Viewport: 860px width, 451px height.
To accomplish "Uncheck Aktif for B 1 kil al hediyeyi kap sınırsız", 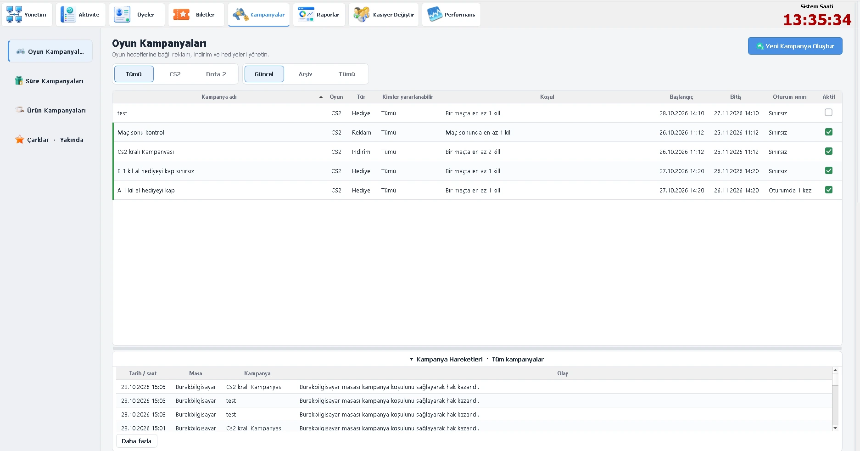I will point(828,170).
